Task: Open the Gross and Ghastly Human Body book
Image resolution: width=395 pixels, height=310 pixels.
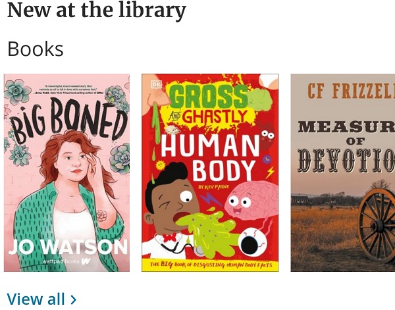Action: coord(210,172)
